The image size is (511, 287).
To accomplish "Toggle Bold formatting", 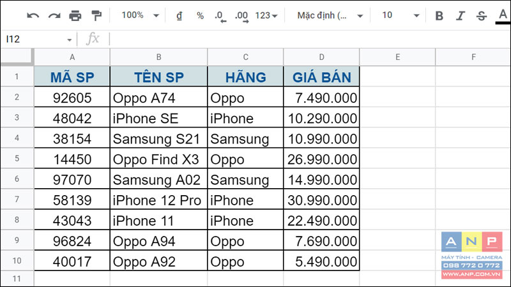I will point(439,15).
